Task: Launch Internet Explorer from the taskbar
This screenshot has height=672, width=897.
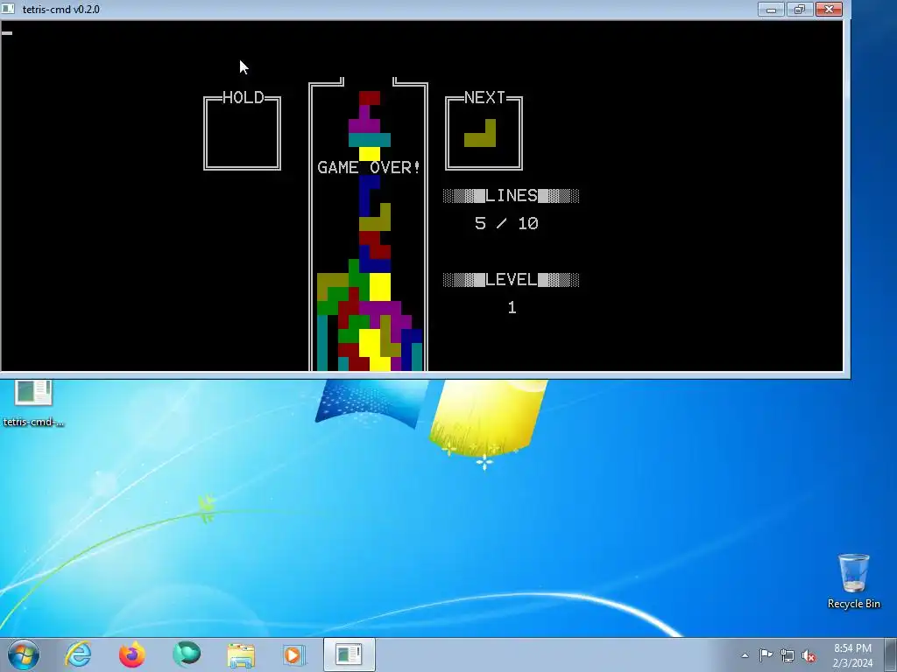Action: (x=78, y=654)
